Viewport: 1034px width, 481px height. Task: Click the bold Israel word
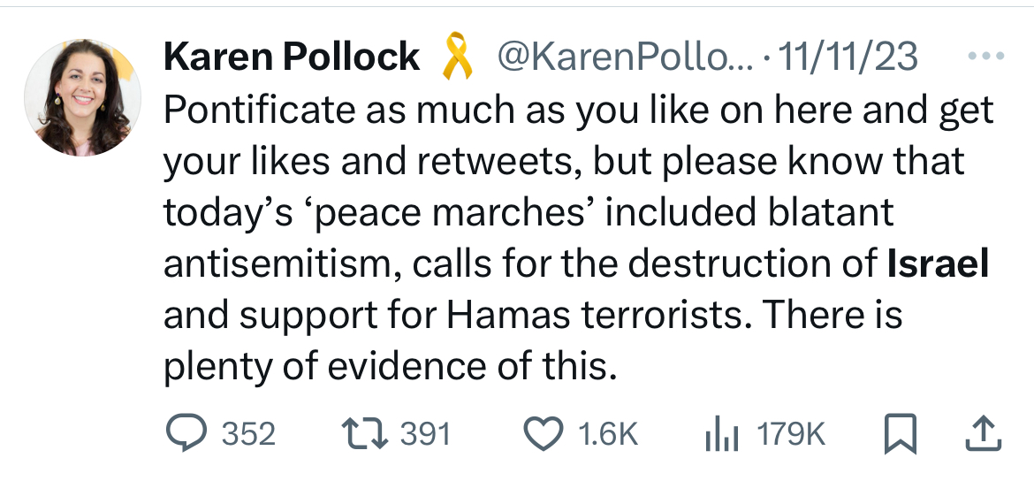938,263
